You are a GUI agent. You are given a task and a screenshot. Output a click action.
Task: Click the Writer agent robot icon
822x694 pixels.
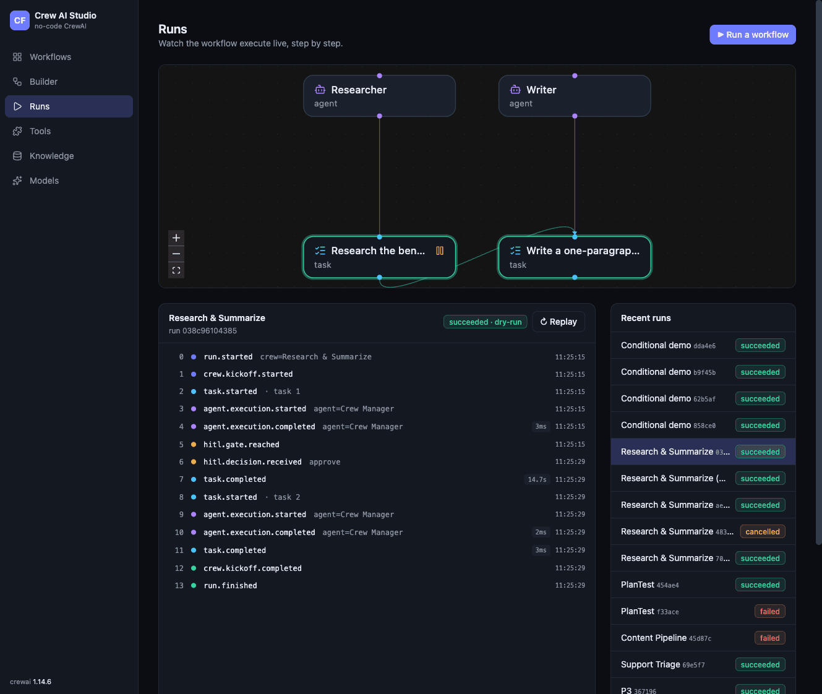pos(515,90)
